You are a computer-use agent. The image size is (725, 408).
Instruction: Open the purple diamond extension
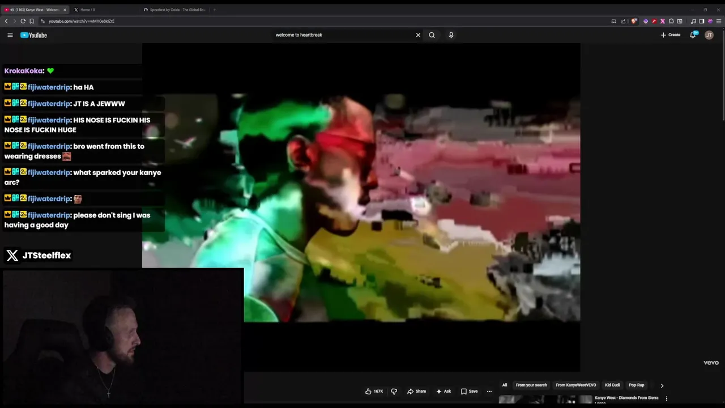[646, 21]
